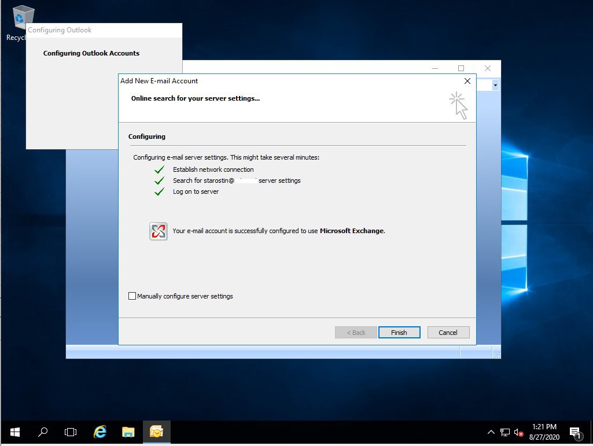Open the dropdown arrow in the background window

tap(495, 85)
